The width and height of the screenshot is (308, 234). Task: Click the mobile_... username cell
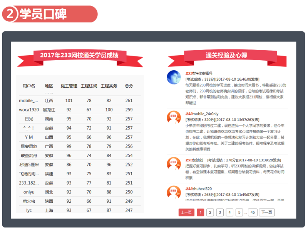(x=28, y=101)
